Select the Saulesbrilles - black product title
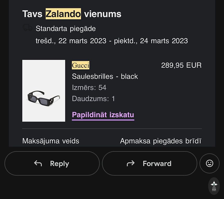Viewport: 224px width, 199px height. [x=105, y=76]
